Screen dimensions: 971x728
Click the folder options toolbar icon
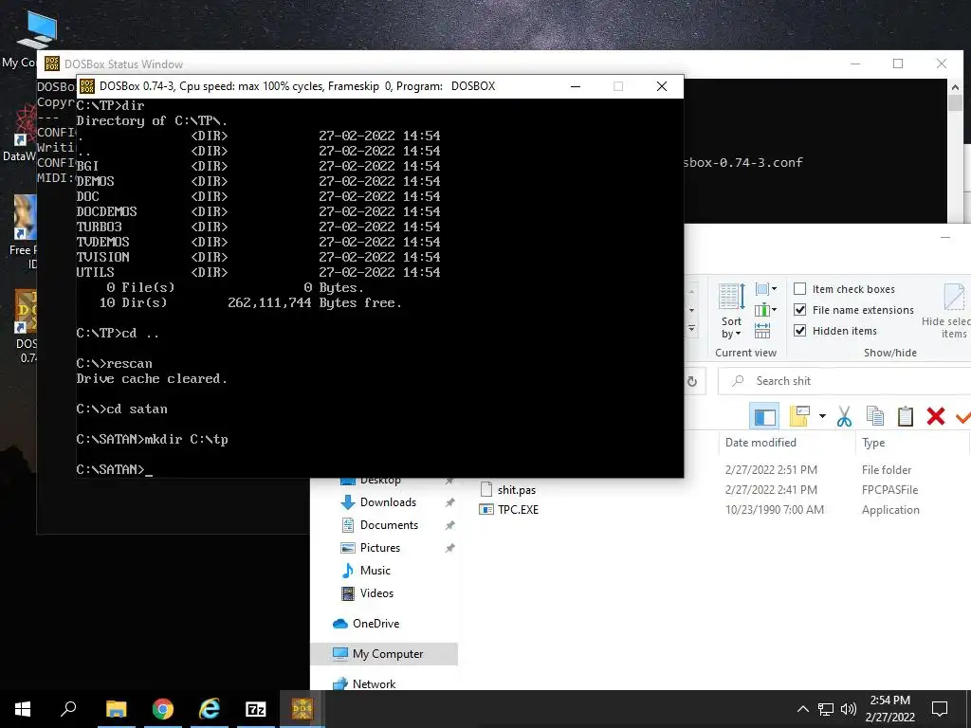tap(799, 416)
